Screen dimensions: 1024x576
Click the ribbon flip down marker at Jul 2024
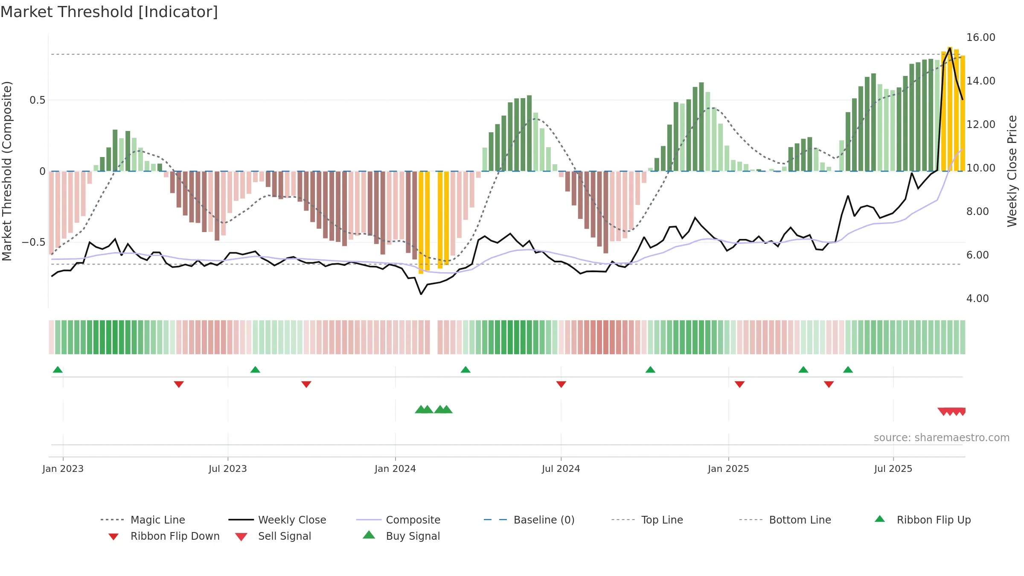[561, 384]
